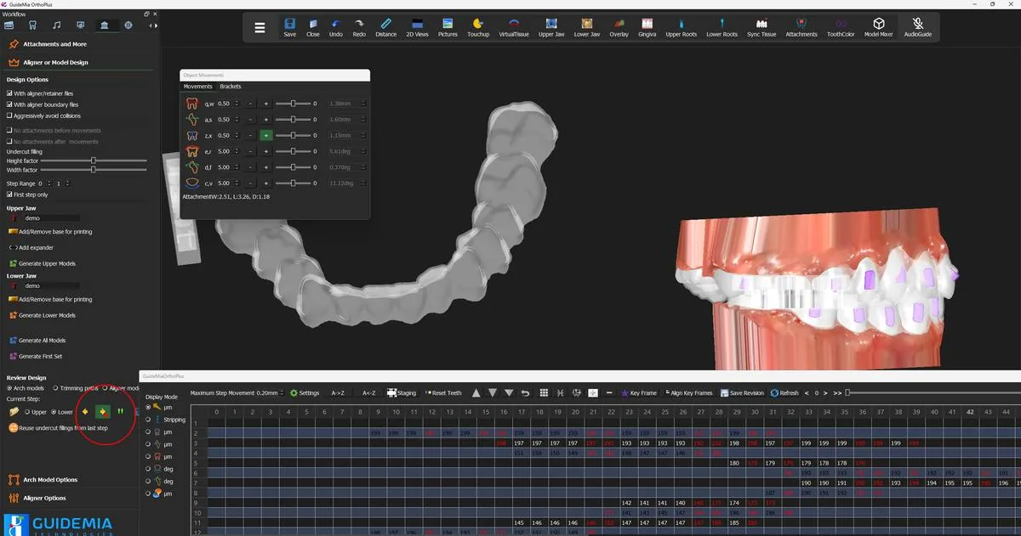Viewport: 1021px width, 536px height.
Task: Click the Sync Tissue tool
Action: [x=761, y=26]
